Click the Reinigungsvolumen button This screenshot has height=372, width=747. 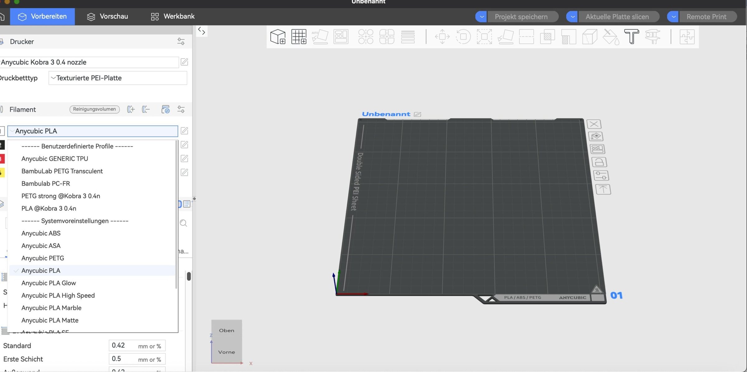(94, 109)
